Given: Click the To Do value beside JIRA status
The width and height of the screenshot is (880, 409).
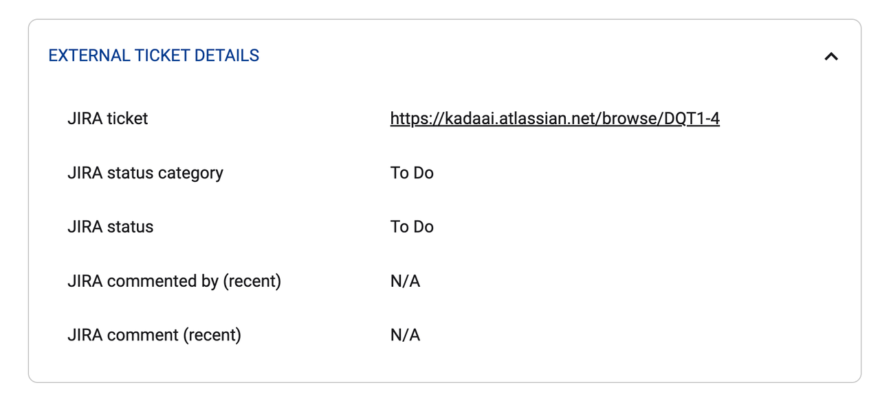Looking at the screenshot, I should pyautogui.click(x=412, y=227).
